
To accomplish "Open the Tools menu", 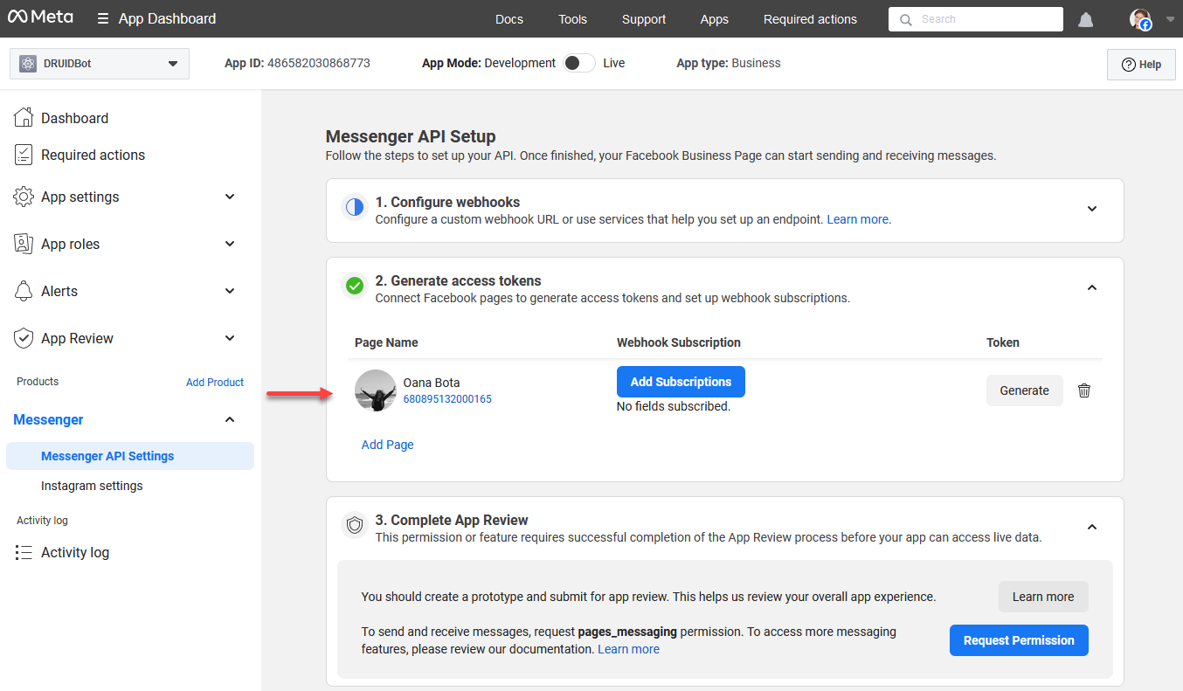I will 573,19.
